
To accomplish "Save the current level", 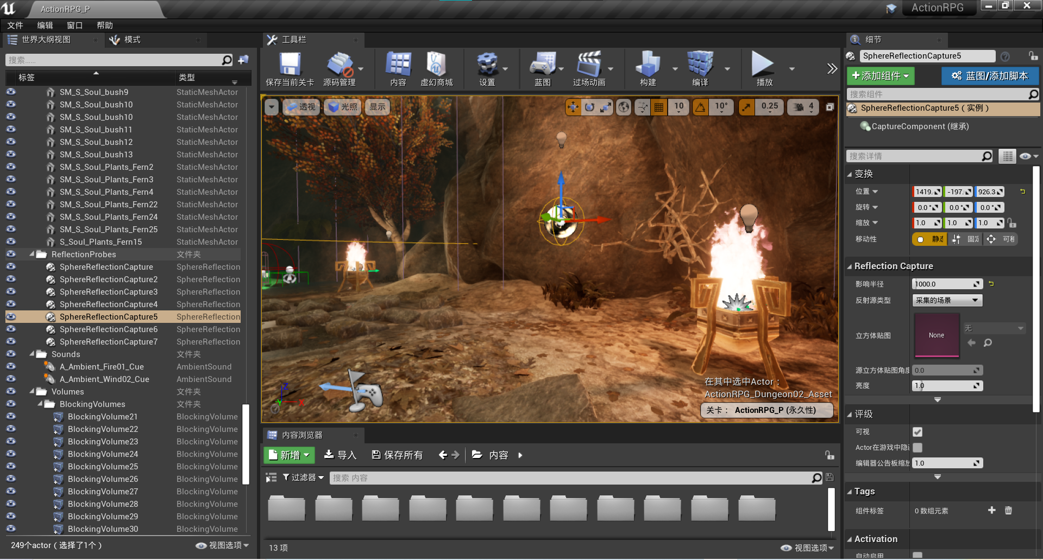I will (290, 68).
